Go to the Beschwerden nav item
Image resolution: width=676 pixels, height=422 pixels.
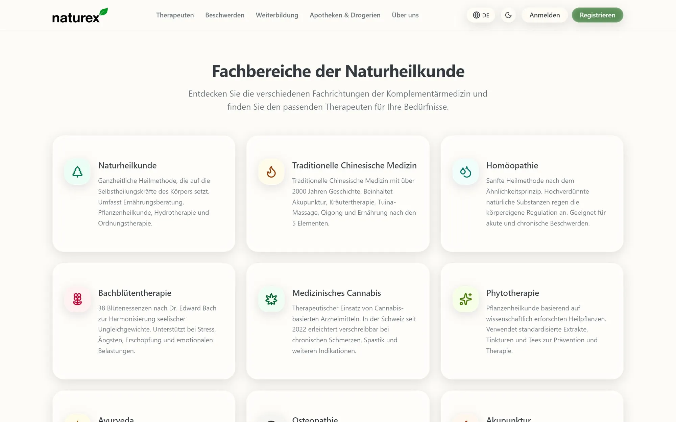[x=225, y=15]
